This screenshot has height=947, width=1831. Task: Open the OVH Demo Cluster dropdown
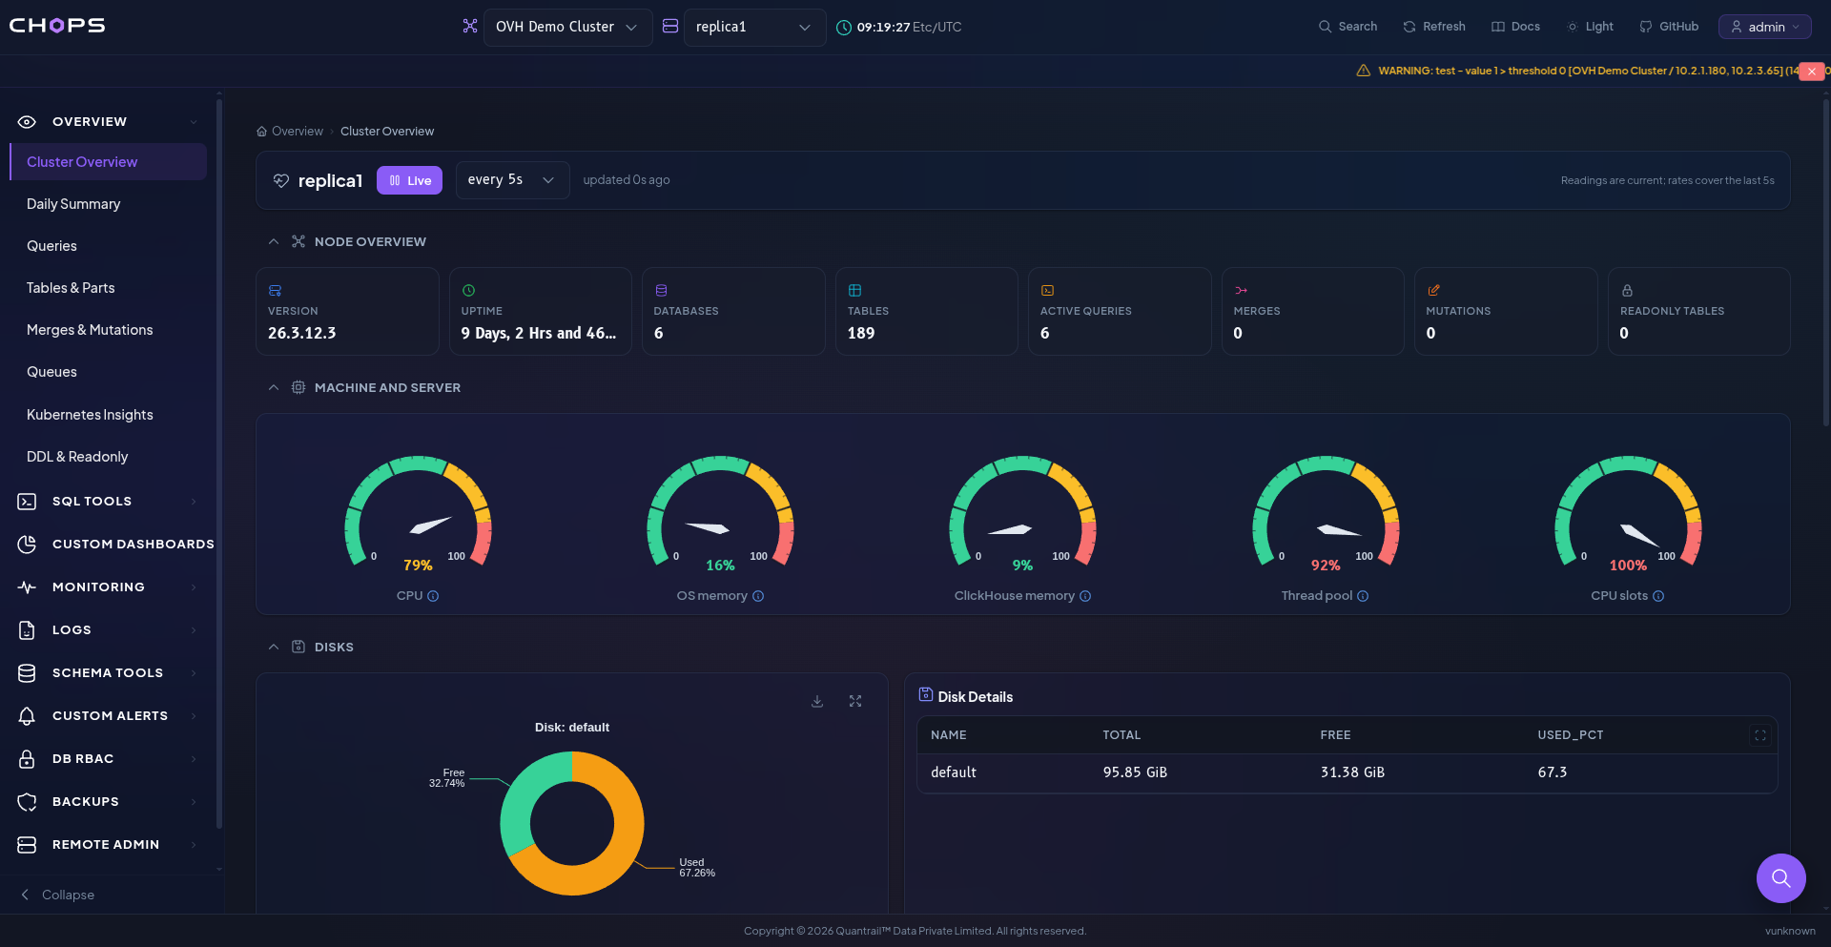point(567,27)
